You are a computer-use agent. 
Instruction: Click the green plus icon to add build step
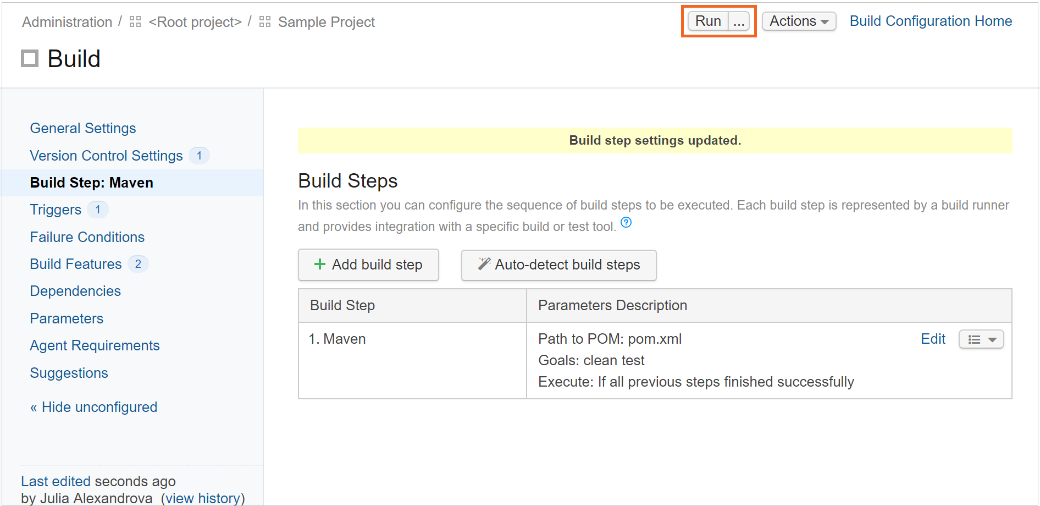pos(319,264)
